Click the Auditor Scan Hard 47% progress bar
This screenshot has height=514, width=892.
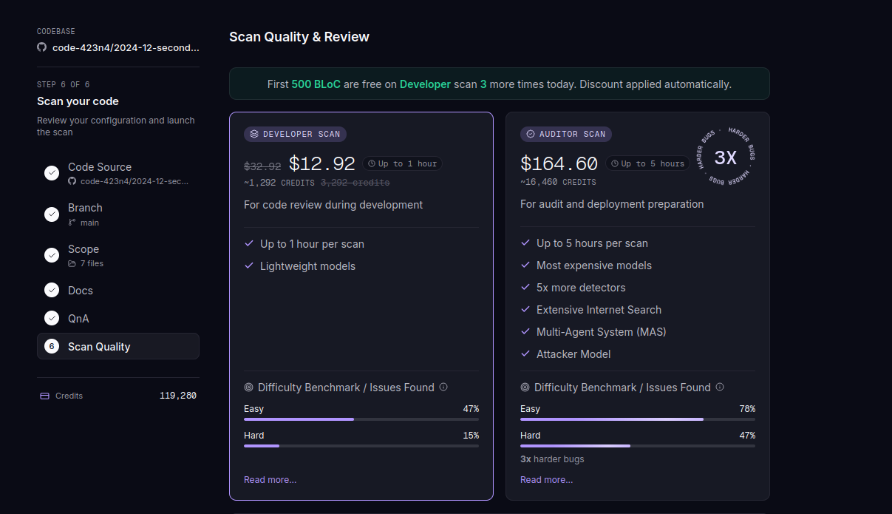[638, 446]
